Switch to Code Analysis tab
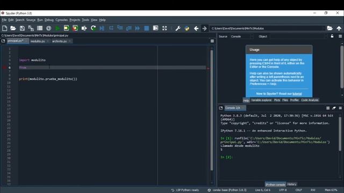The width and height of the screenshot is (344, 193). (x=310, y=100)
